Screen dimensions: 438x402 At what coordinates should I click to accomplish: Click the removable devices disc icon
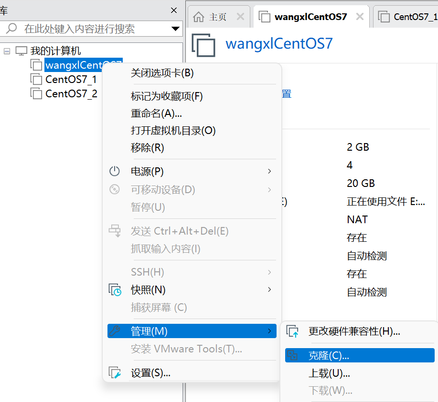click(x=115, y=189)
